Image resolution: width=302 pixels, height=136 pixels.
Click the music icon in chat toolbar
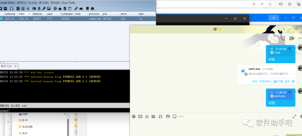point(161,116)
